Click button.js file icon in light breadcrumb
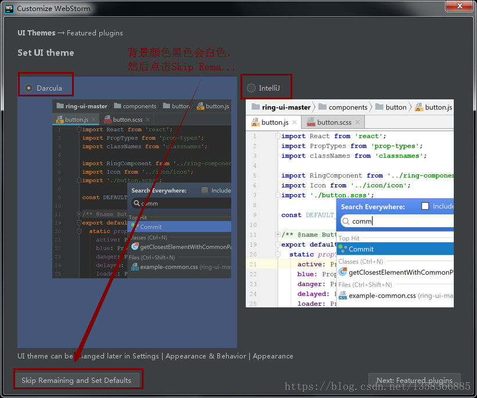The image size is (477, 398). (x=418, y=107)
